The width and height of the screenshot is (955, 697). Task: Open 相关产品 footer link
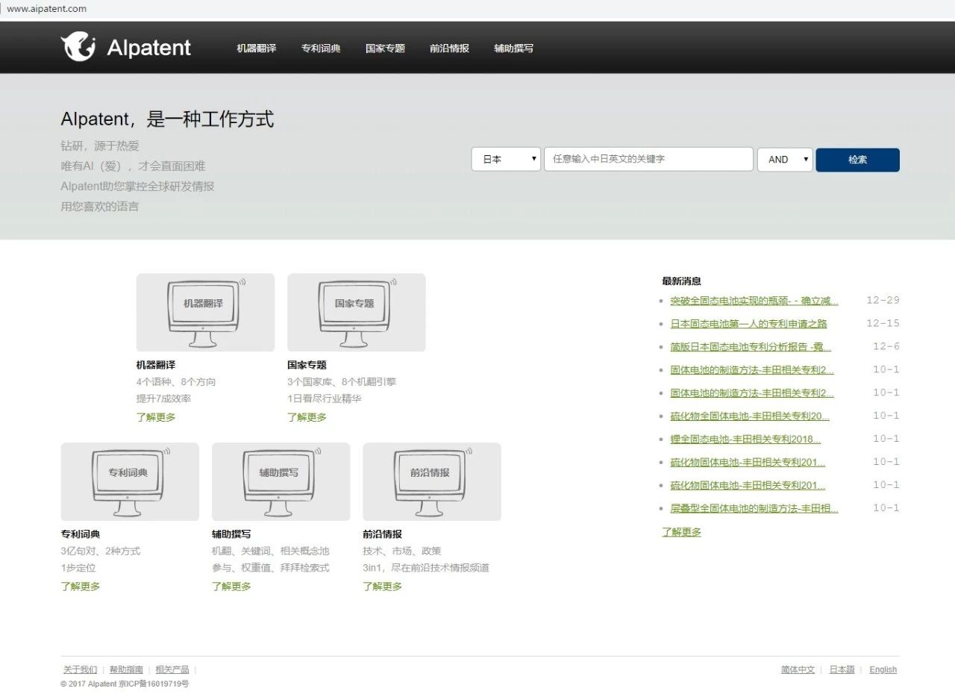pos(172,669)
